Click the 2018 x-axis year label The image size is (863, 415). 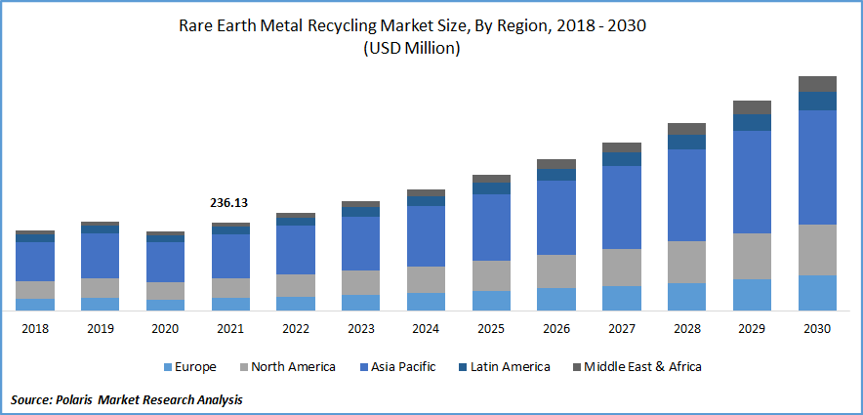coord(35,329)
